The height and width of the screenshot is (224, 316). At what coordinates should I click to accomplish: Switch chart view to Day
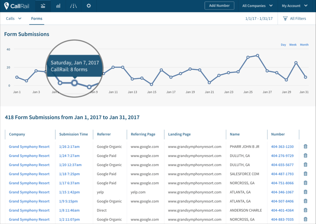pyautogui.click(x=283, y=45)
